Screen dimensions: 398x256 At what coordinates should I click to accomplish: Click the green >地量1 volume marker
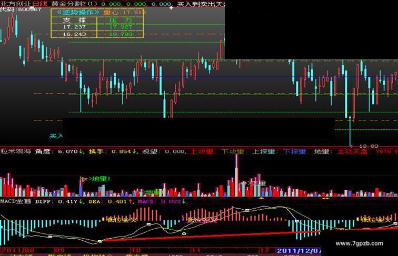[100, 179]
